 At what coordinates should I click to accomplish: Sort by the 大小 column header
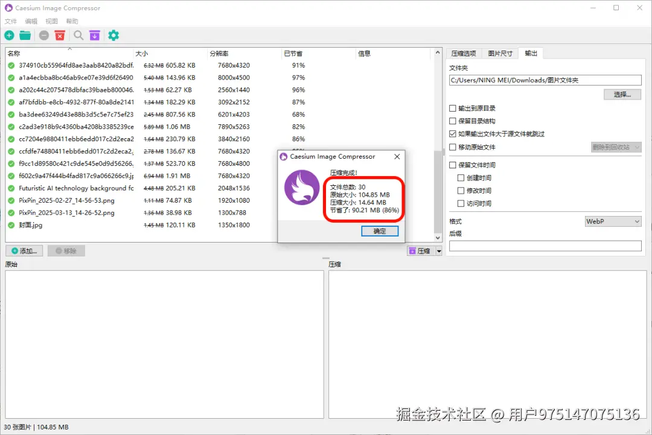tap(170, 54)
